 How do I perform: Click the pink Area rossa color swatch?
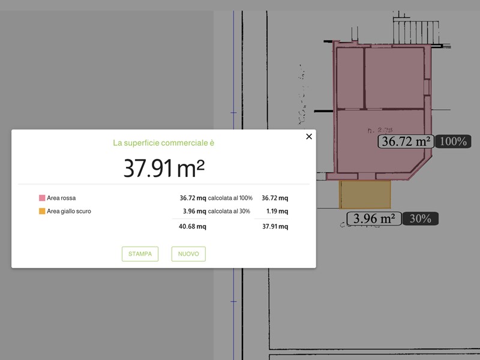click(x=42, y=198)
